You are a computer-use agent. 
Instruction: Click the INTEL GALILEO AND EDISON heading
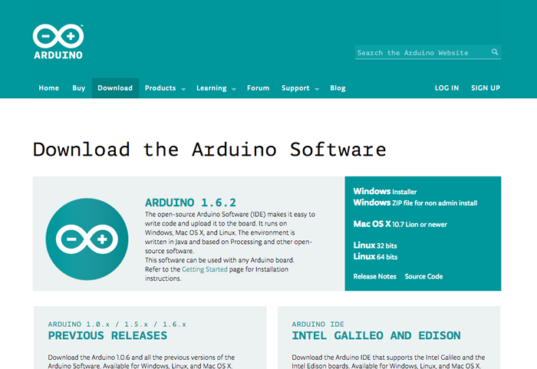coord(376,335)
